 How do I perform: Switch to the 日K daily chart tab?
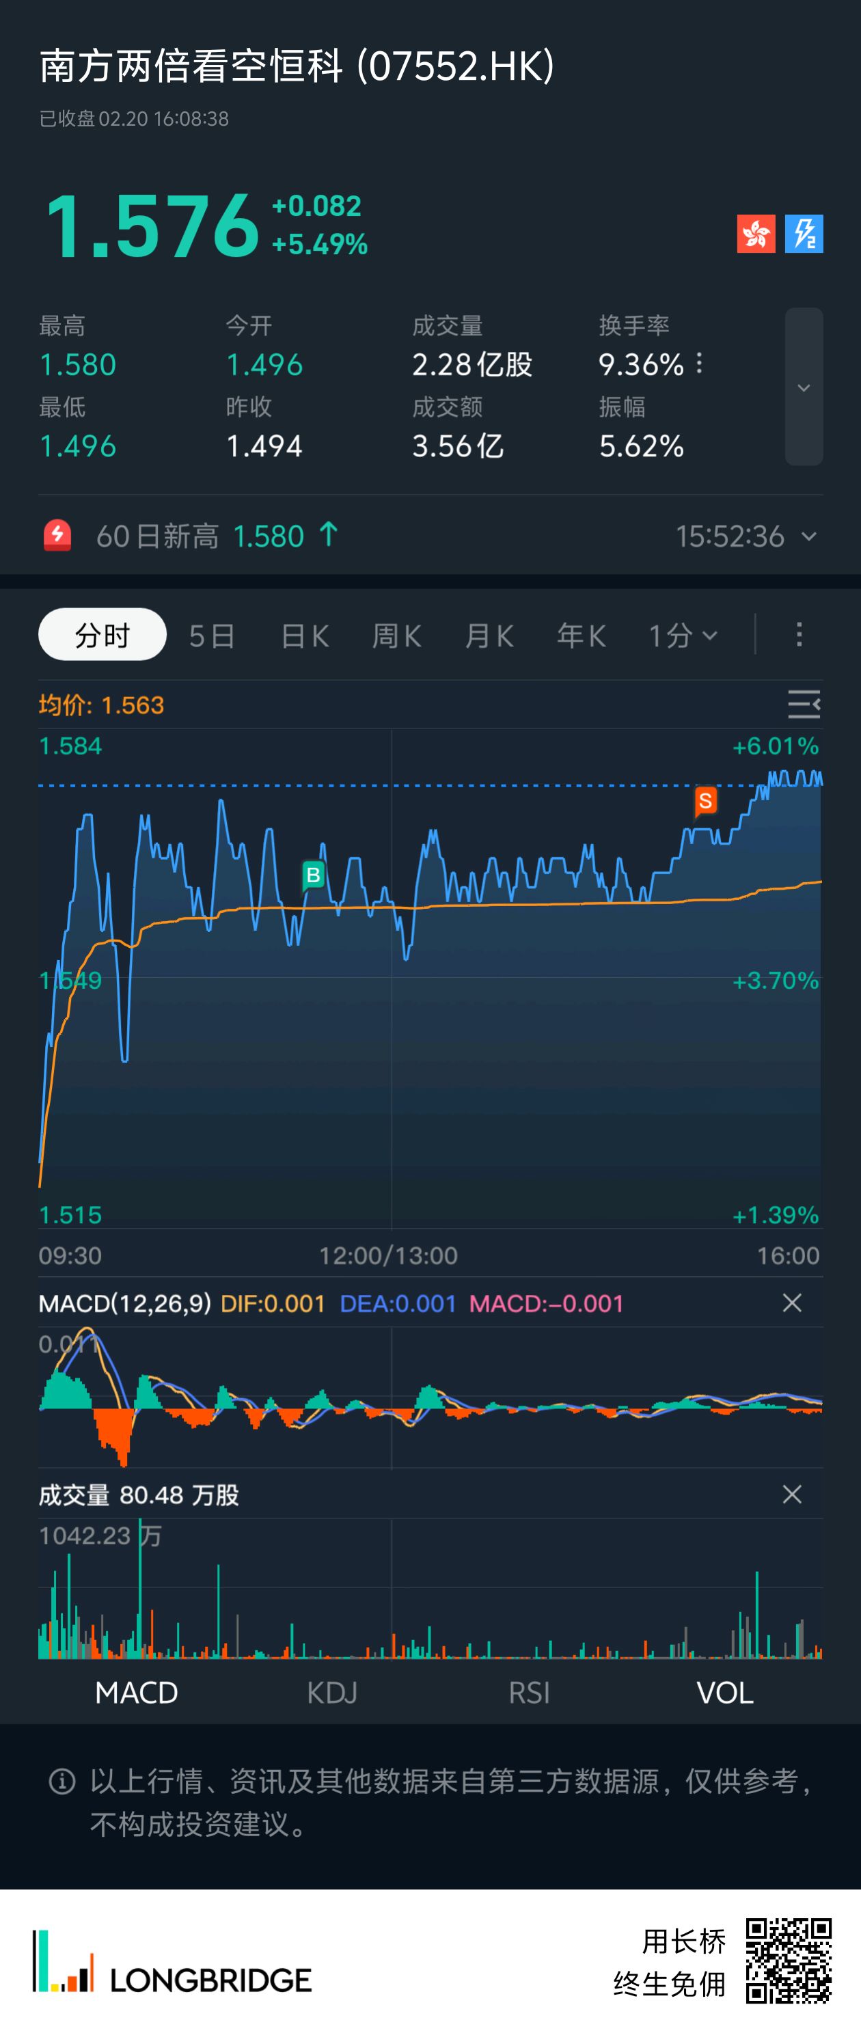pos(305,636)
